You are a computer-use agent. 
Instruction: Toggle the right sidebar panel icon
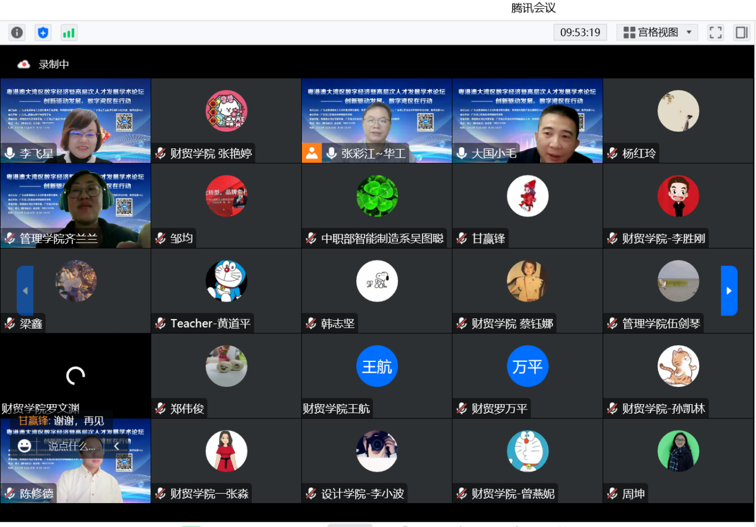pos(742,32)
